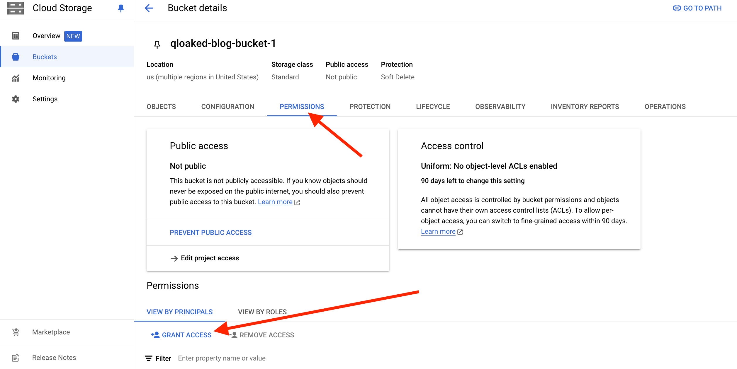Click the pin icon beside Cloud Storage

(x=120, y=8)
